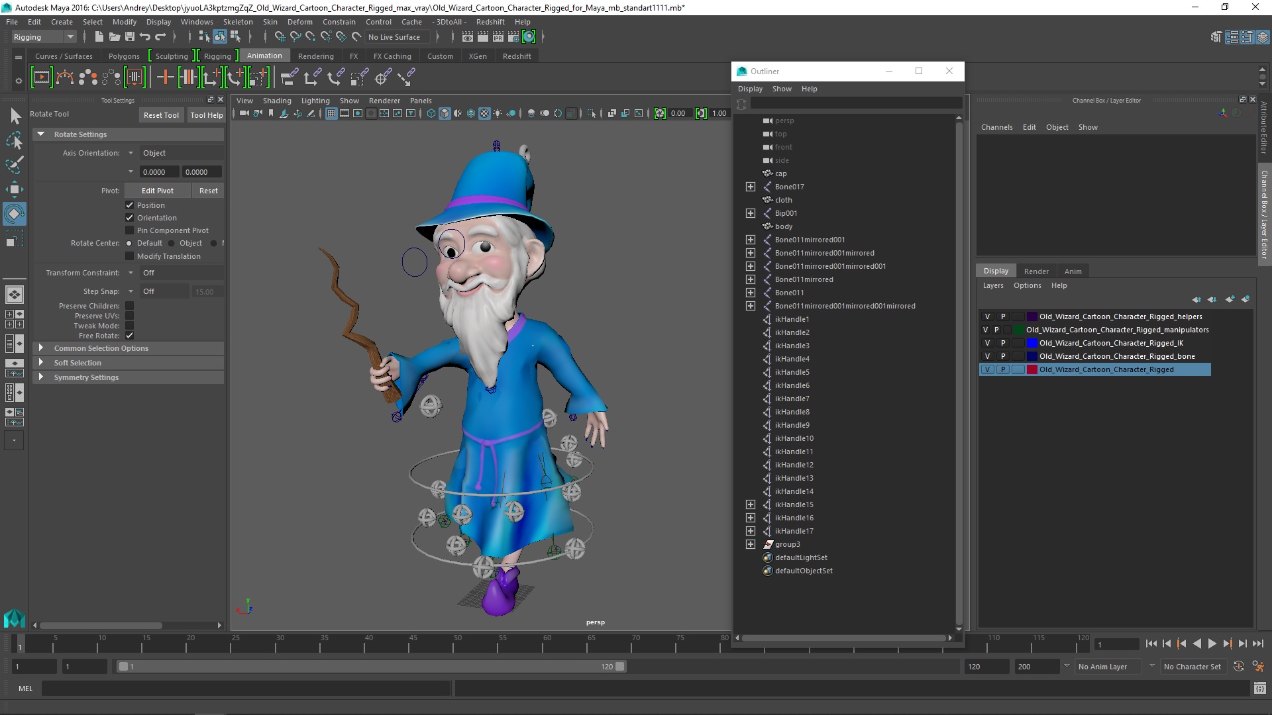The height and width of the screenshot is (715, 1272).
Task: Open Animation preferences icon near Character Set
Action: 1258,667
